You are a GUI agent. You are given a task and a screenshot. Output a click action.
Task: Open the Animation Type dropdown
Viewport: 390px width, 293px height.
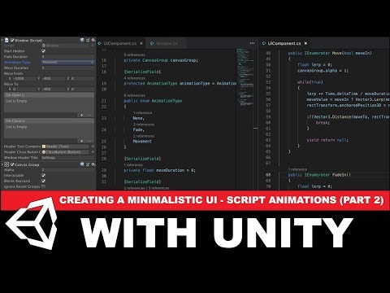pos(67,62)
